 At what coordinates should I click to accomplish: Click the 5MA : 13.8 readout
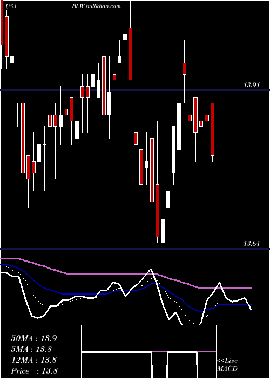click(31, 349)
